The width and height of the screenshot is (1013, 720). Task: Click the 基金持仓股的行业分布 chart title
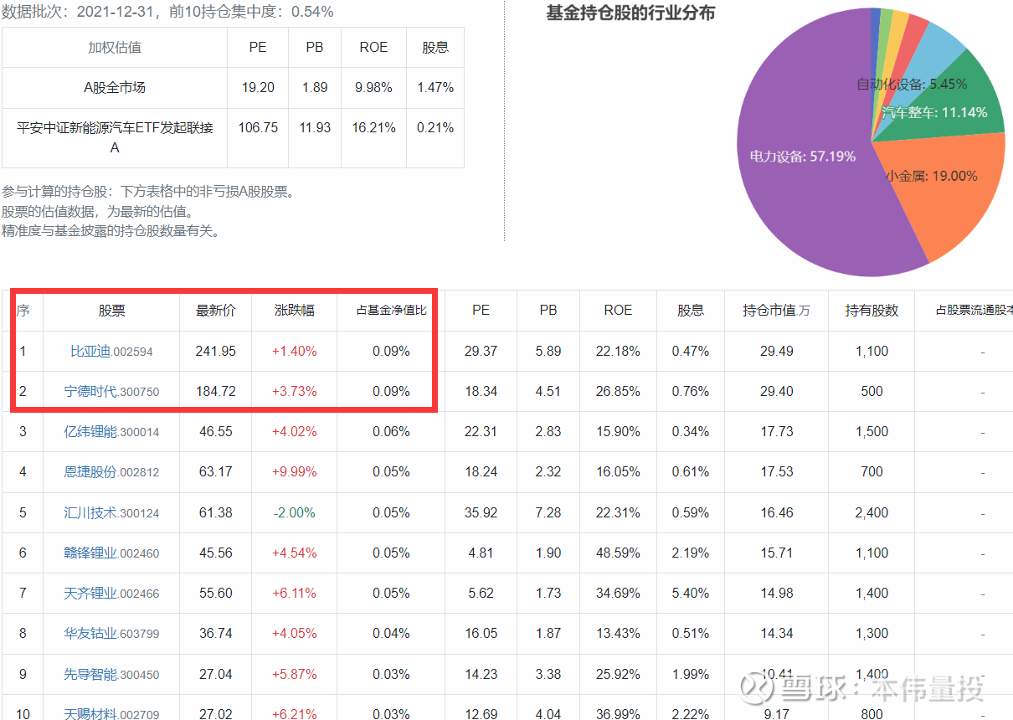[631, 13]
